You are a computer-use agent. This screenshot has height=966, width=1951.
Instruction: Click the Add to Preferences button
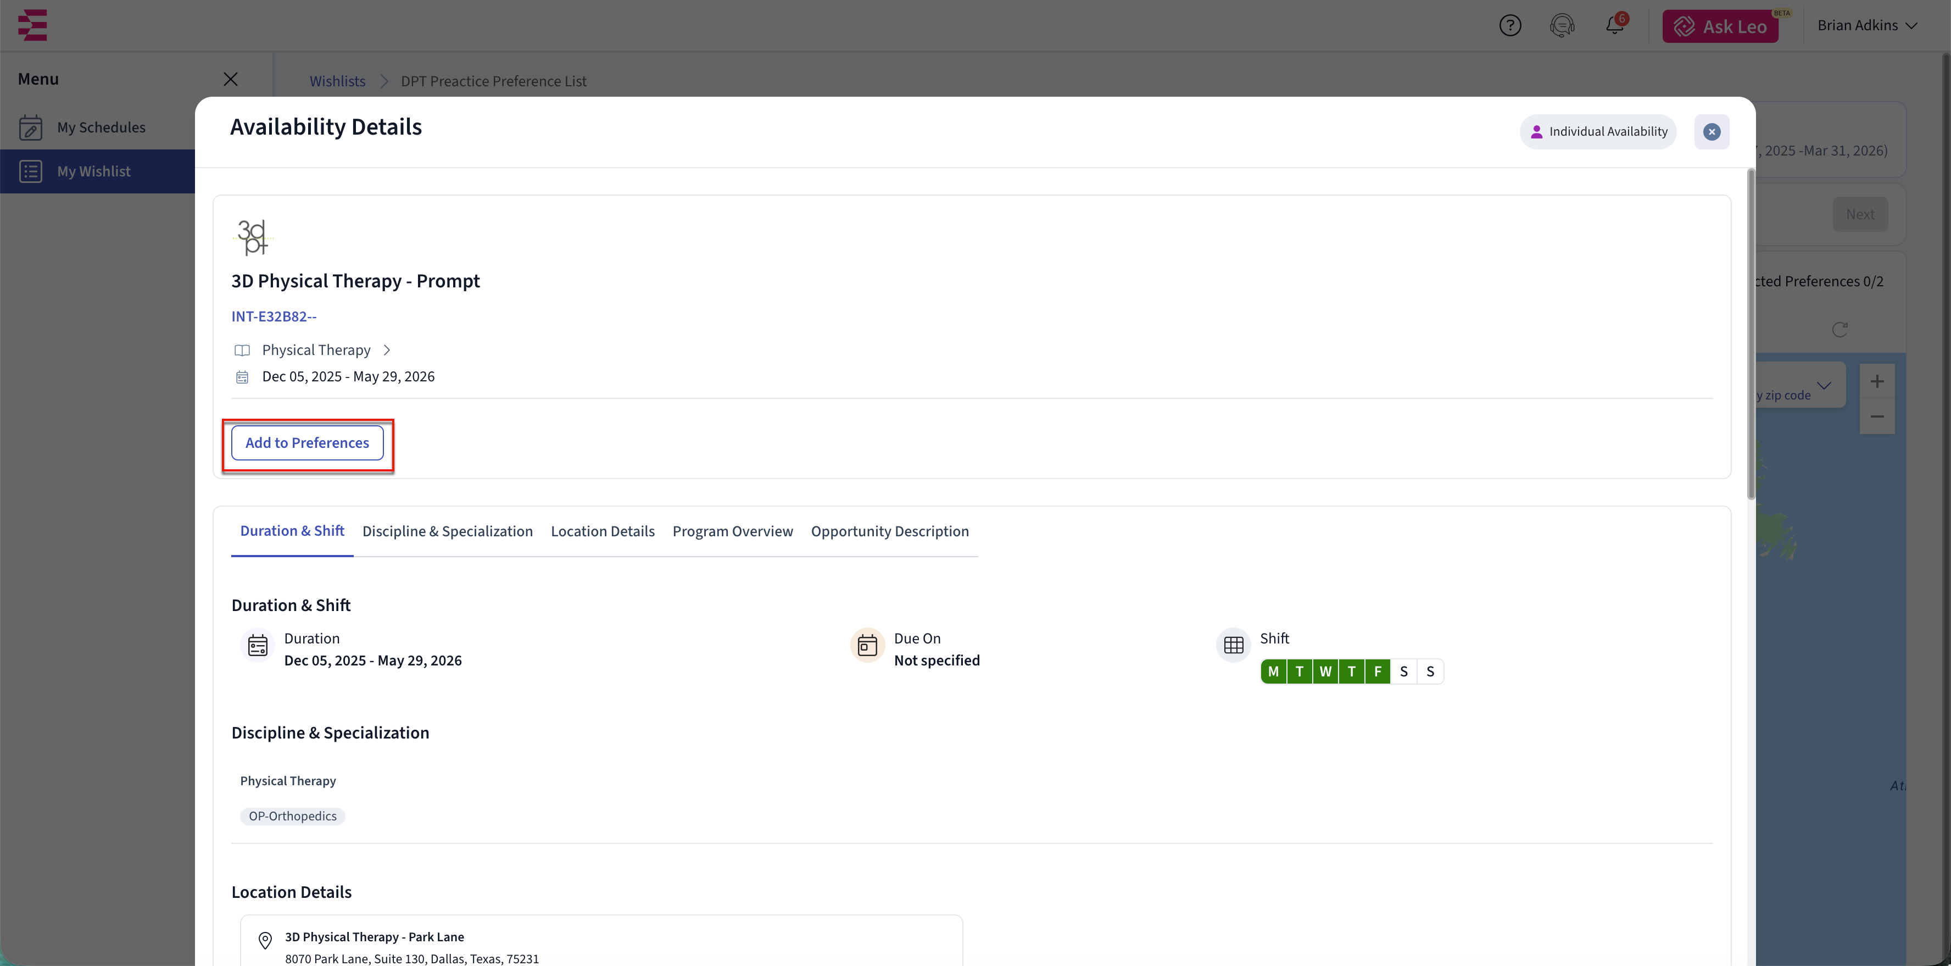[x=306, y=443]
